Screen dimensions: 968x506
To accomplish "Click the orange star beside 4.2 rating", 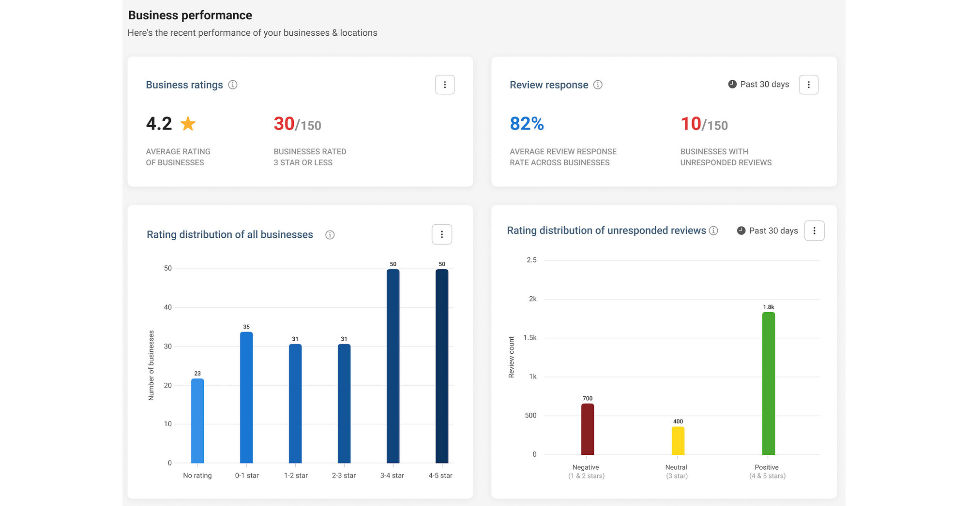I will [188, 124].
